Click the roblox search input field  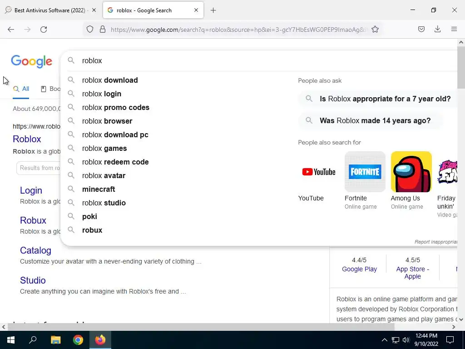pos(262,60)
